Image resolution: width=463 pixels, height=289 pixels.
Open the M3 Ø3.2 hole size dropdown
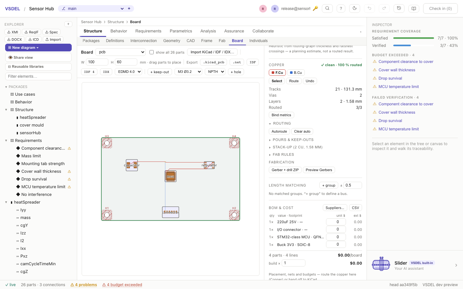(x=188, y=72)
